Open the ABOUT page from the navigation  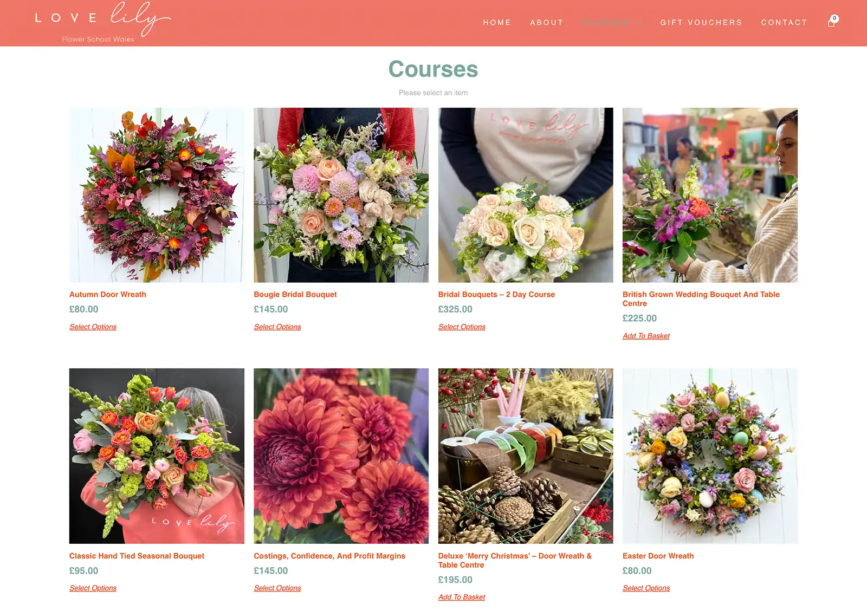(547, 23)
